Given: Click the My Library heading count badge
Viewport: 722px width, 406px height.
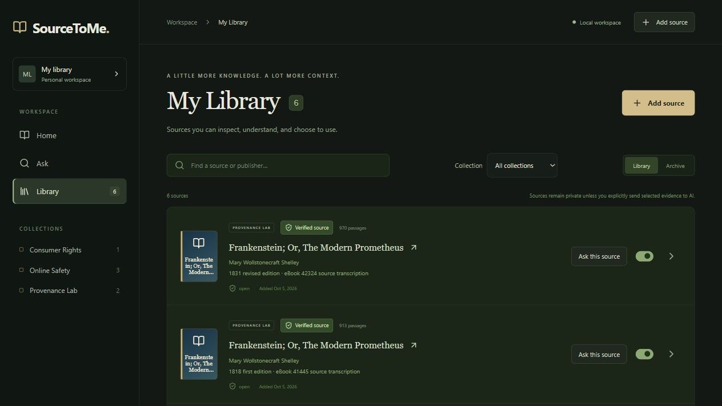Looking at the screenshot, I should [x=296, y=103].
